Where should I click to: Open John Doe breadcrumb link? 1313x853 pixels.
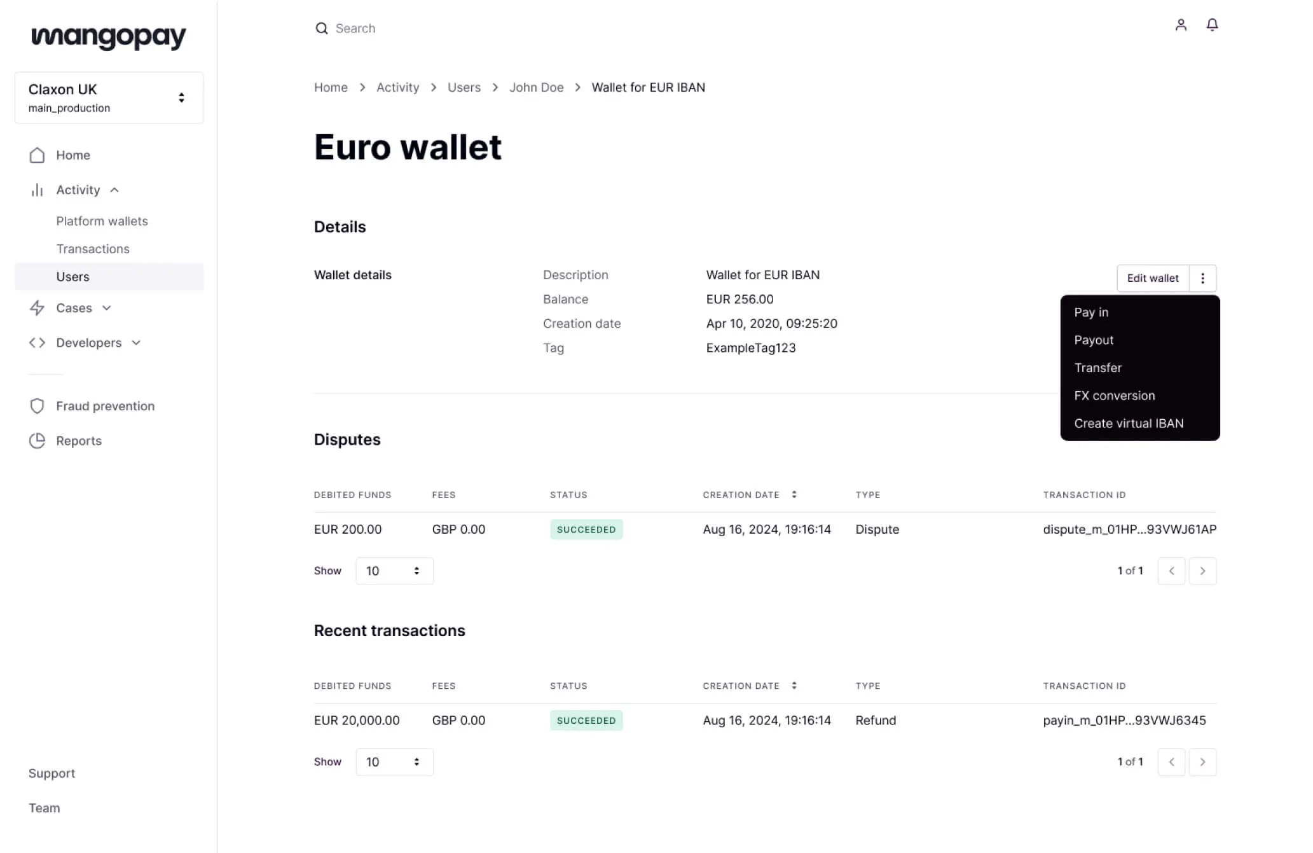tap(536, 87)
